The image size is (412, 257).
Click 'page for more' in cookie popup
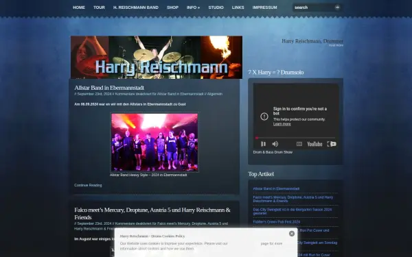(271, 243)
